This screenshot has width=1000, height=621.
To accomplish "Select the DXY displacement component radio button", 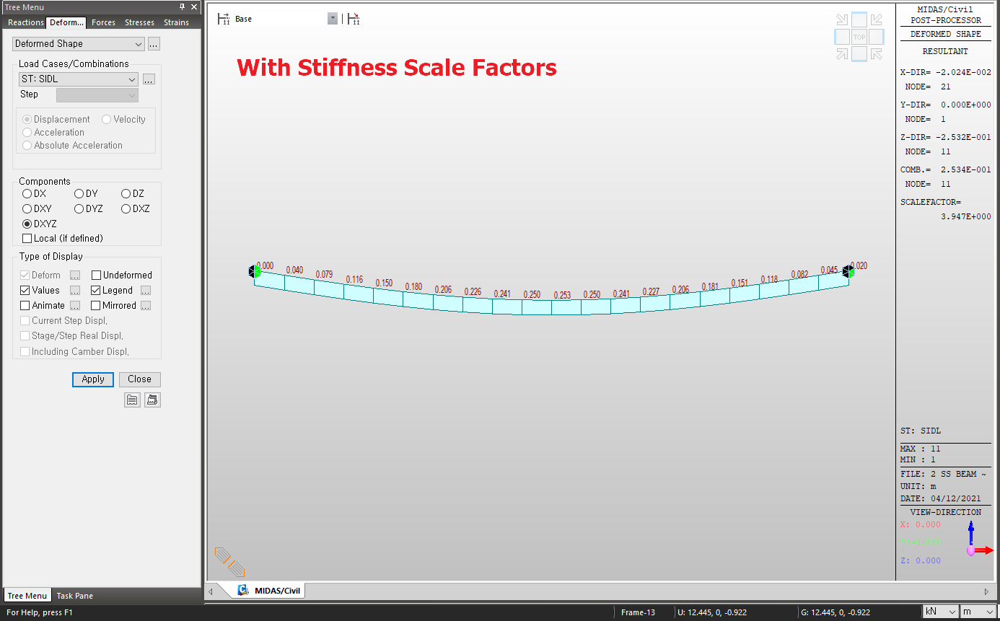I will click(27, 208).
